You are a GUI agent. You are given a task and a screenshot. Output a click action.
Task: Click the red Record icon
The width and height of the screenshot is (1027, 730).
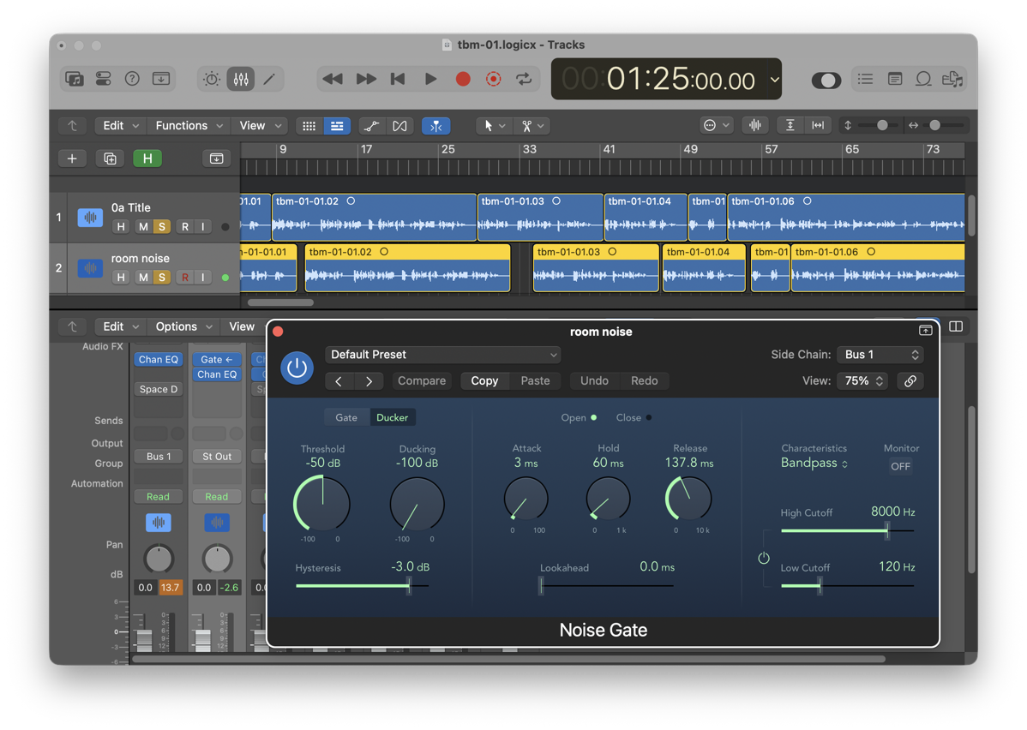tap(462, 78)
